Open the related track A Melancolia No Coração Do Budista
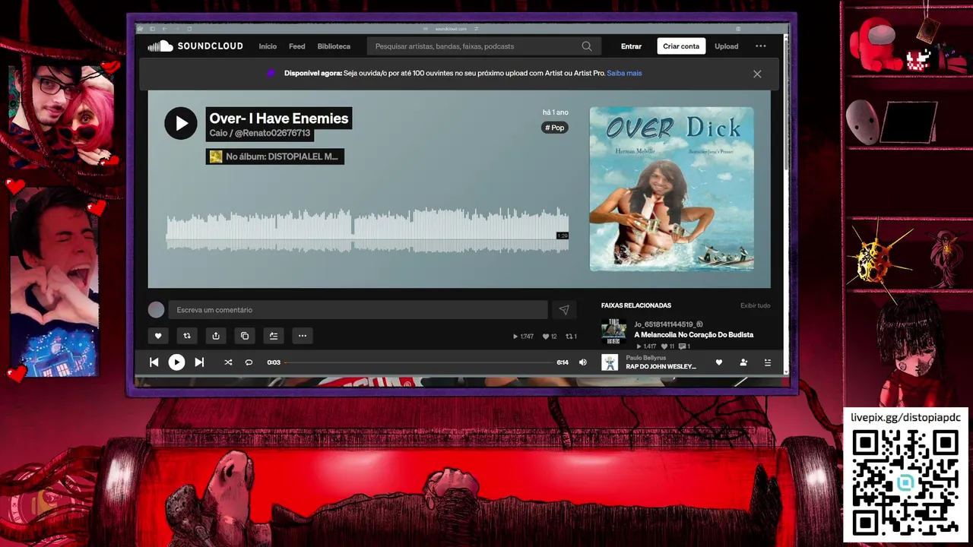Image resolution: width=973 pixels, height=547 pixels. pos(694,334)
